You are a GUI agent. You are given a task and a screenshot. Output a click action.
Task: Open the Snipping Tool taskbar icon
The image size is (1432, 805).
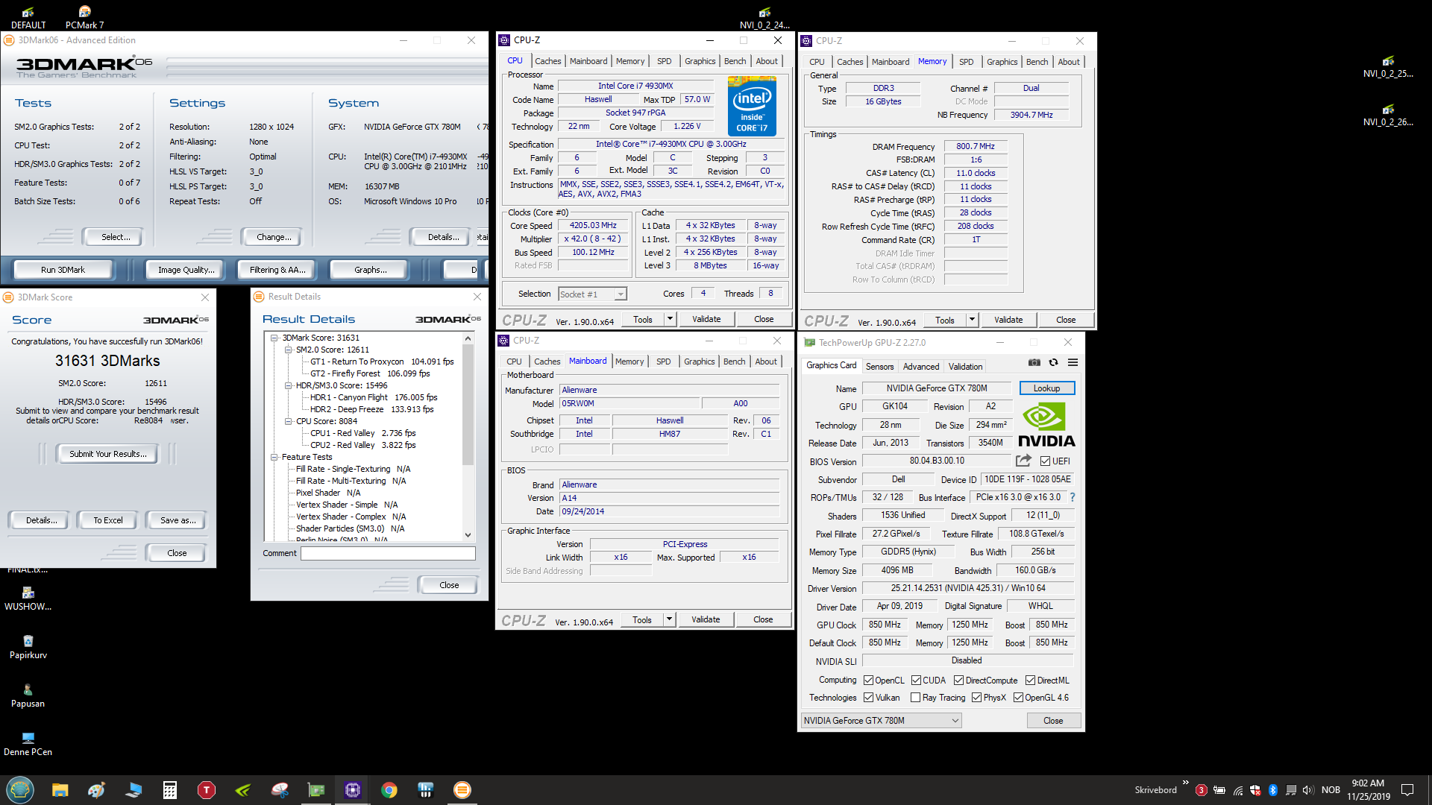[280, 790]
